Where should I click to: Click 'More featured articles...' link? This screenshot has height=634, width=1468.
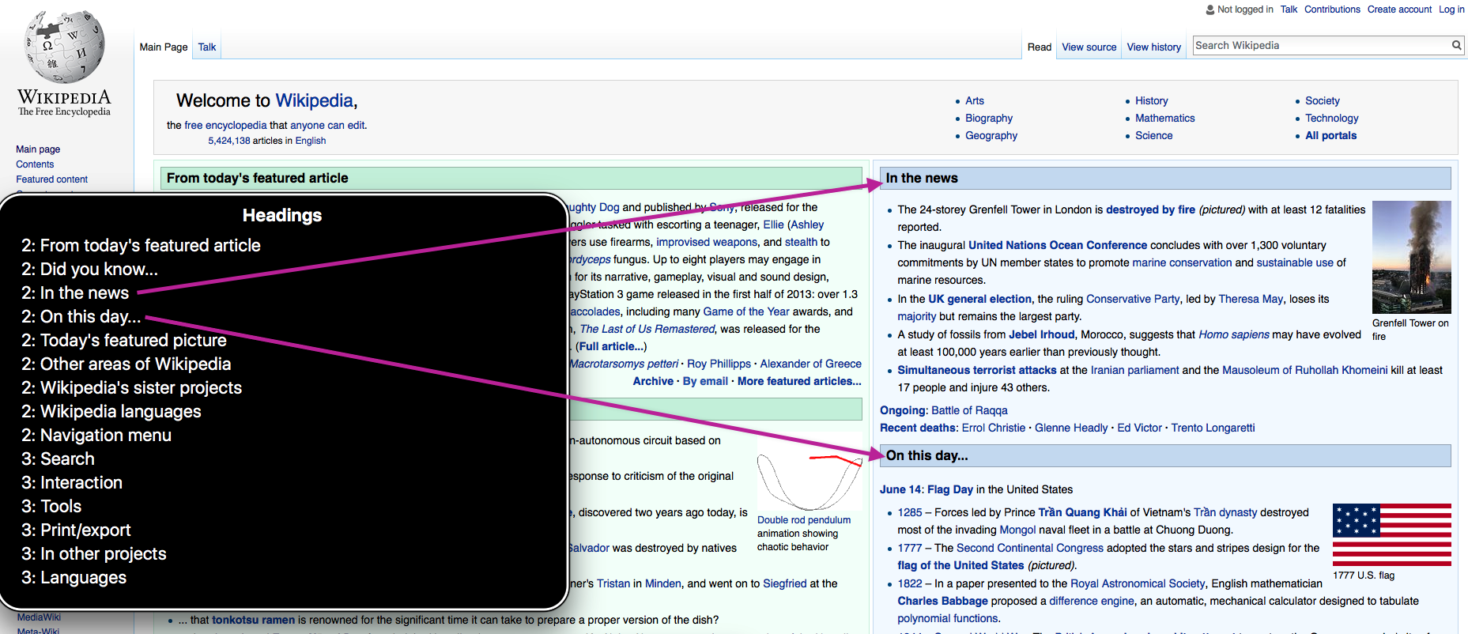click(799, 382)
